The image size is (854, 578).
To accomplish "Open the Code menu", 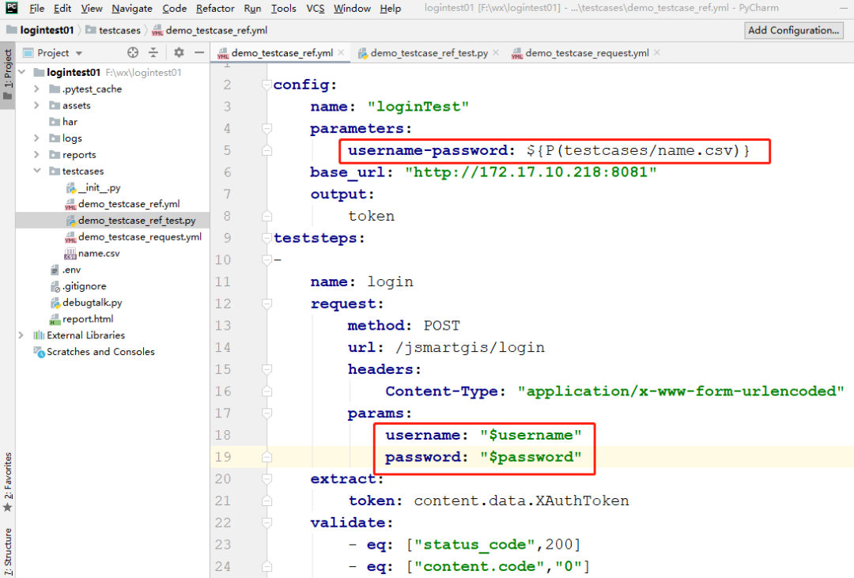I will pos(174,8).
